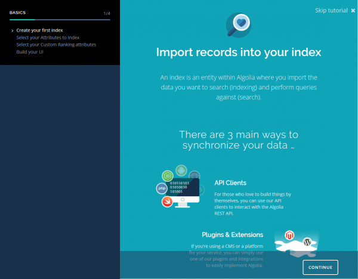
Task: Click the Skip tutorial link
Action: [331, 11]
